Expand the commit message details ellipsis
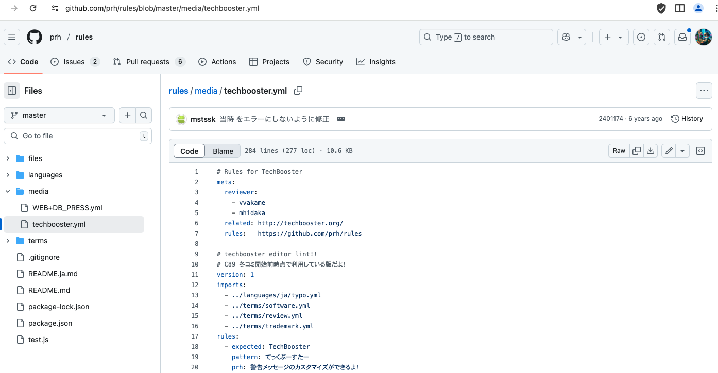 pos(341,119)
